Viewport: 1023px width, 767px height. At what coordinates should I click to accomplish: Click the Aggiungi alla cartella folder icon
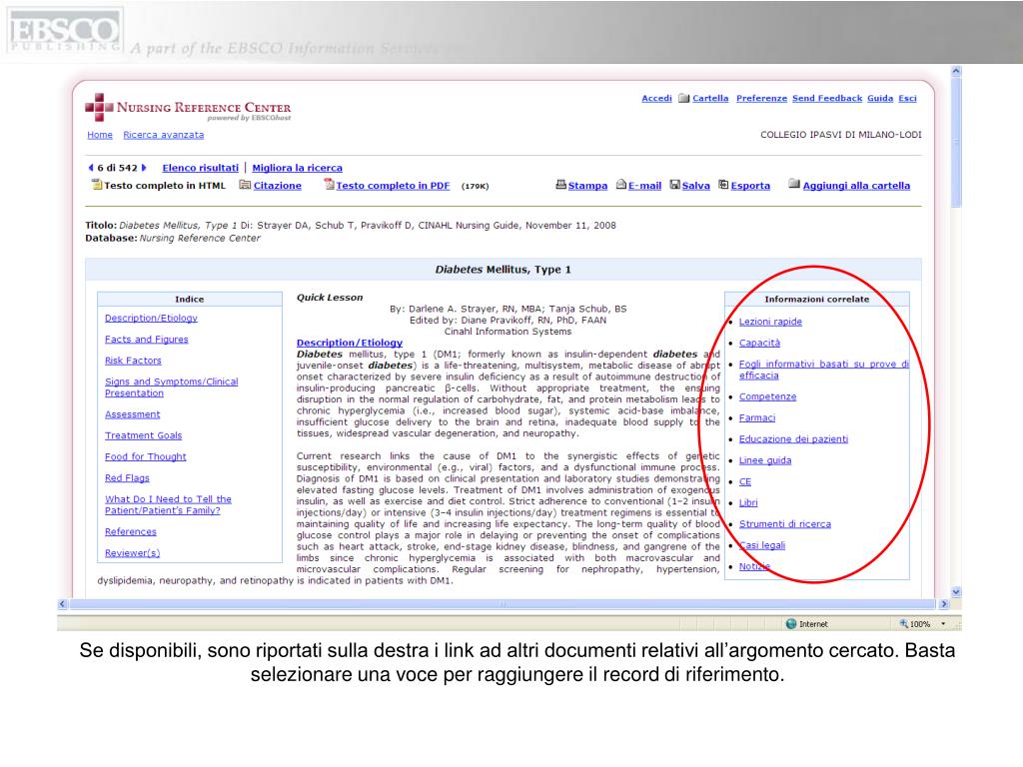[794, 184]
